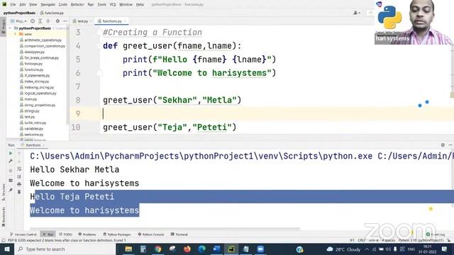Click the layout icon in Run panel
The width and height of the screenshot is (454, 255).
11,181
